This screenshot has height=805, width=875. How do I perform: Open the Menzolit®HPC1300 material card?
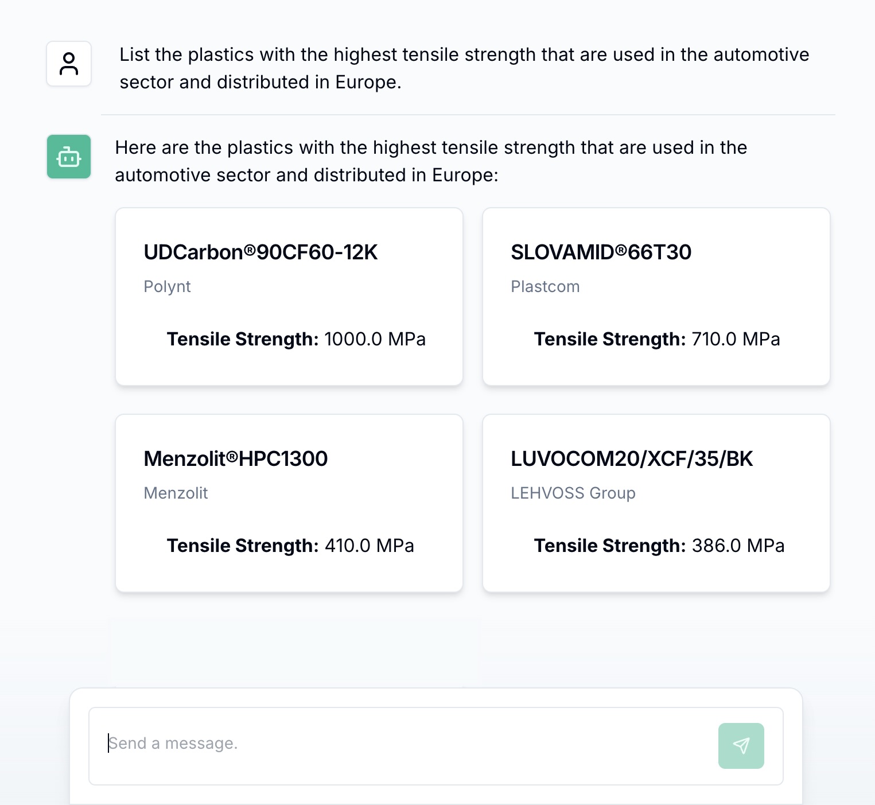[x=289, y=503]
